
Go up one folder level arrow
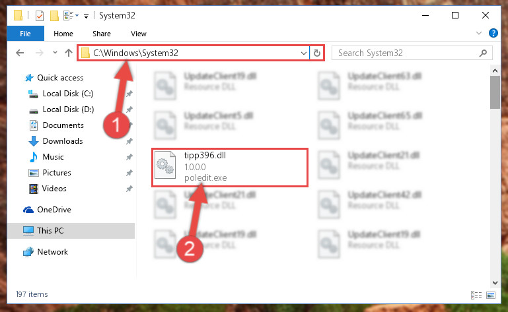coord(68,53)
